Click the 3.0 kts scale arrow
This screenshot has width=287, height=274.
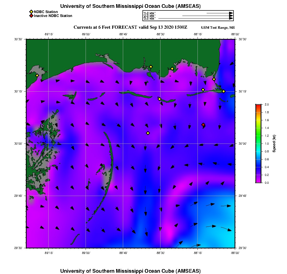point(195,19)
